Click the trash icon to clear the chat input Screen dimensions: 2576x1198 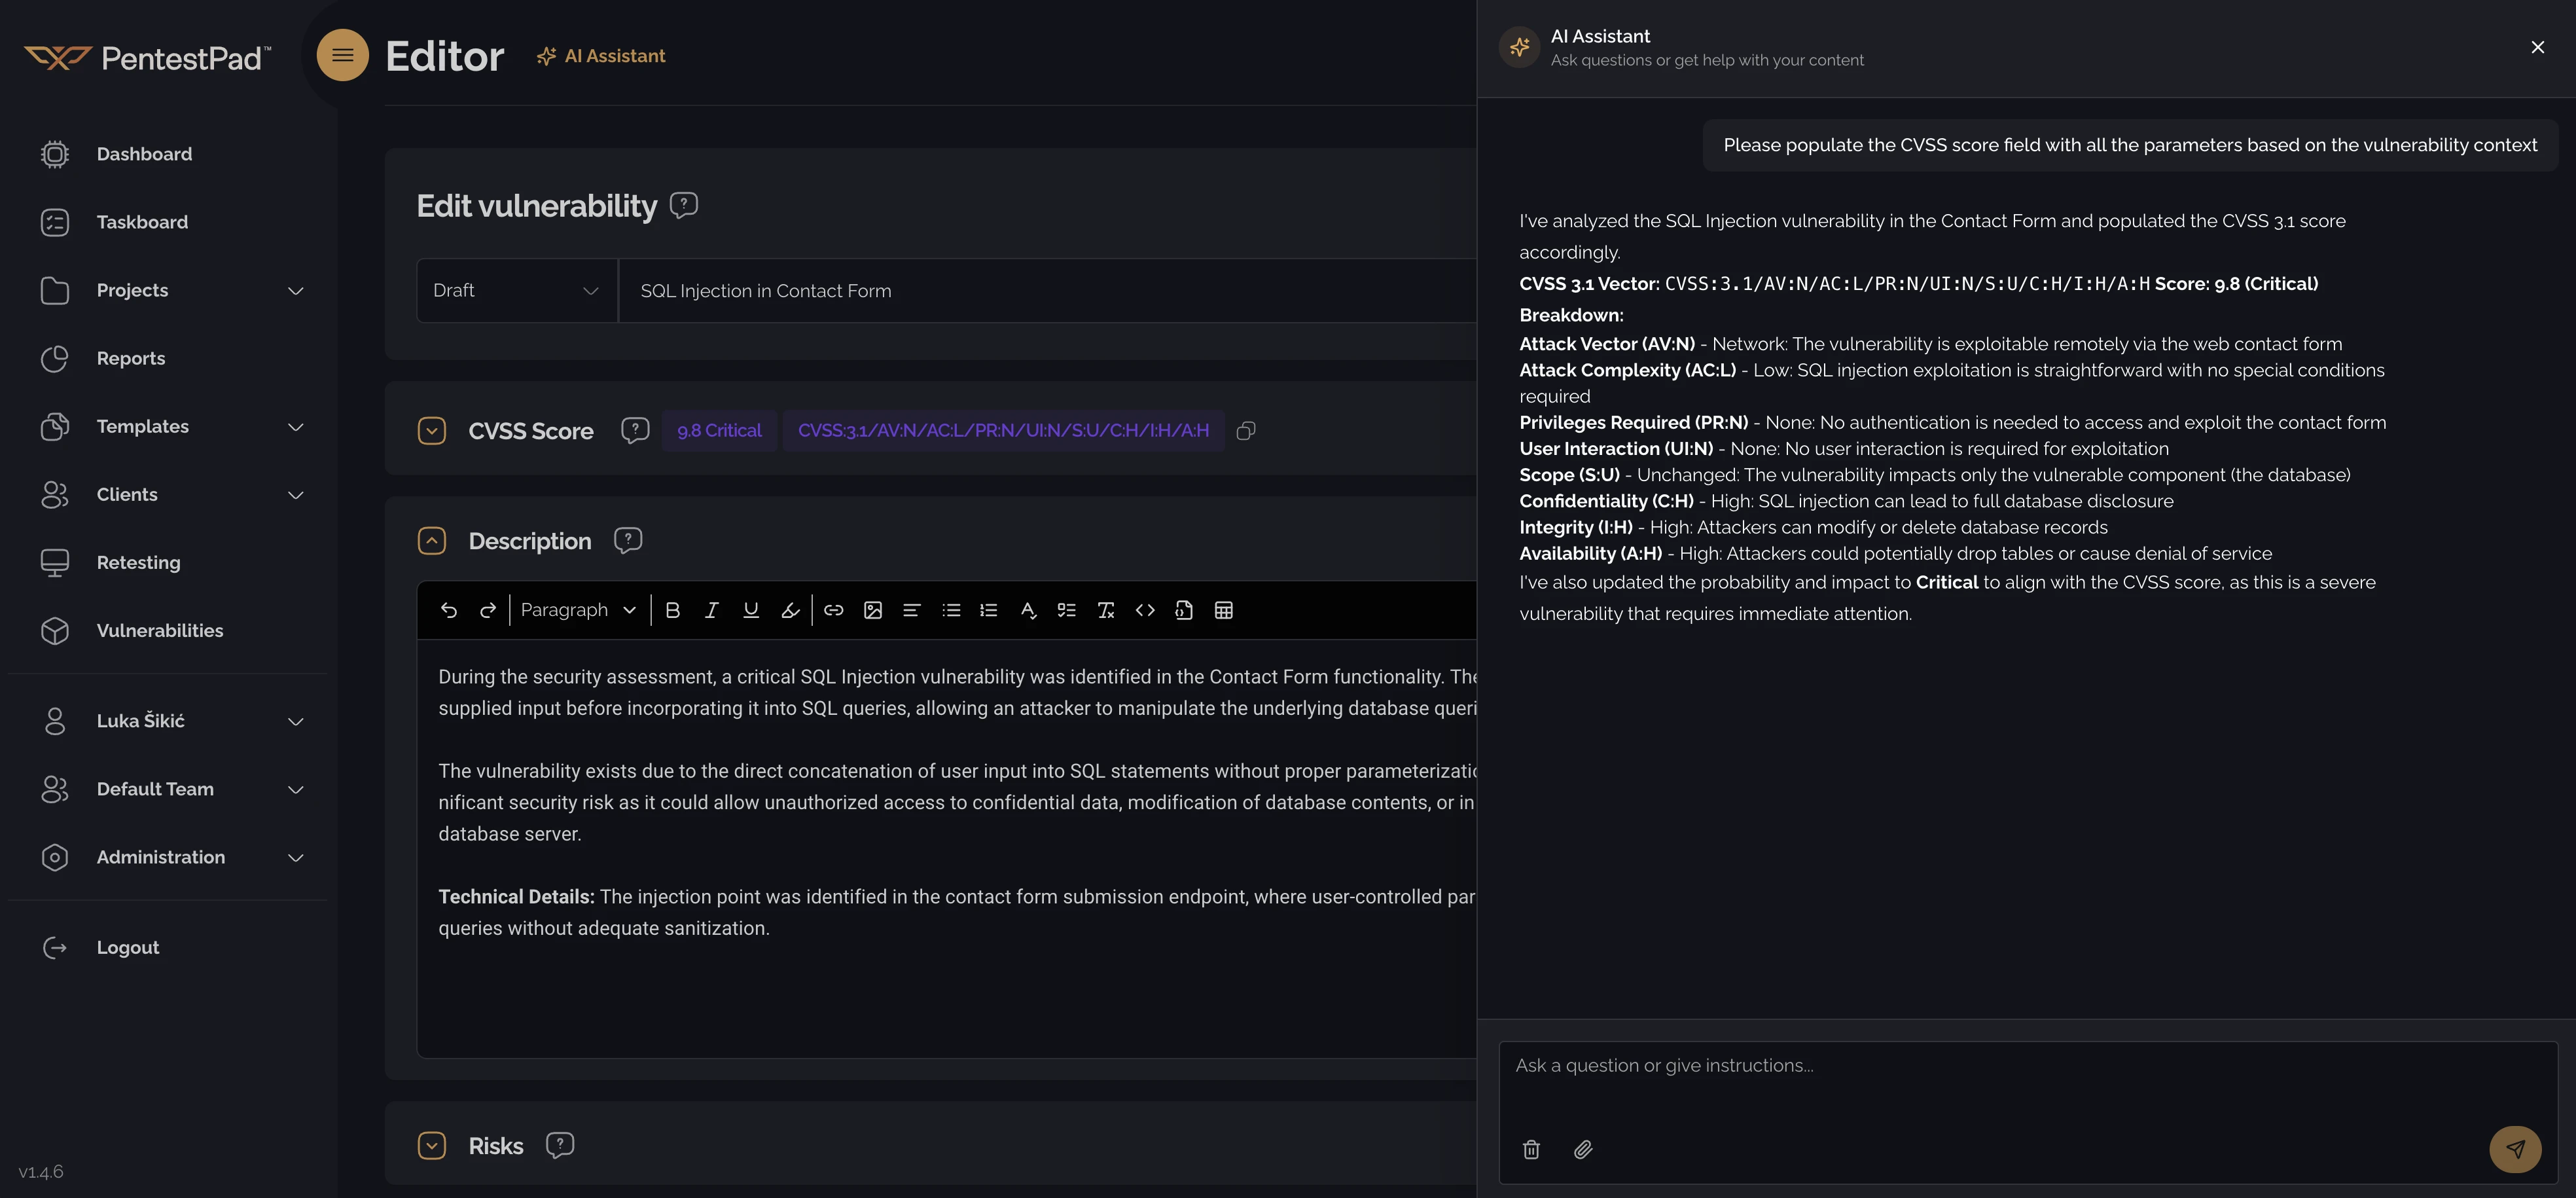click(x=1530, y=1149)
